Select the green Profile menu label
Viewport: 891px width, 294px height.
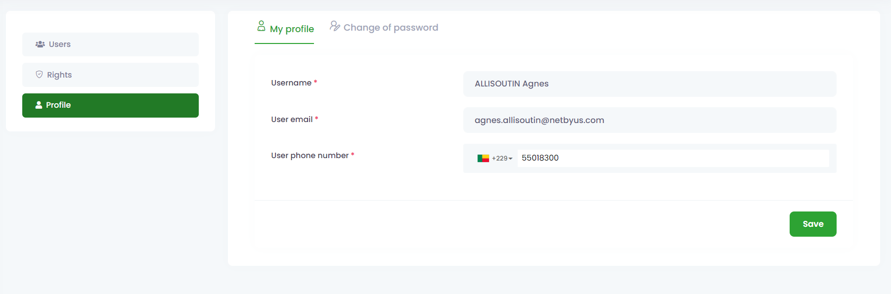point(58,105)
